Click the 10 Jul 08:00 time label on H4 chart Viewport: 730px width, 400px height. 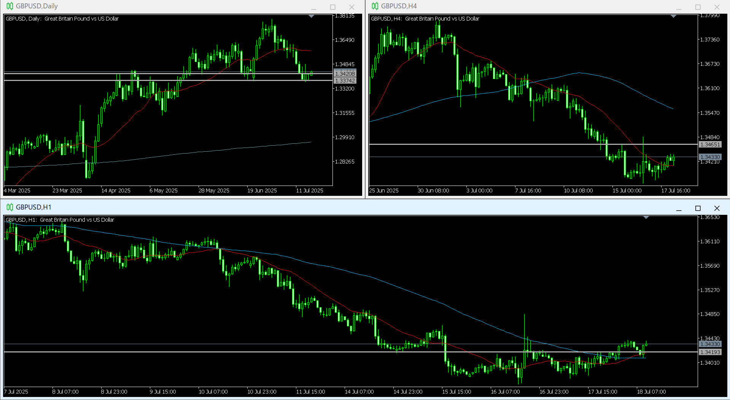578,190
